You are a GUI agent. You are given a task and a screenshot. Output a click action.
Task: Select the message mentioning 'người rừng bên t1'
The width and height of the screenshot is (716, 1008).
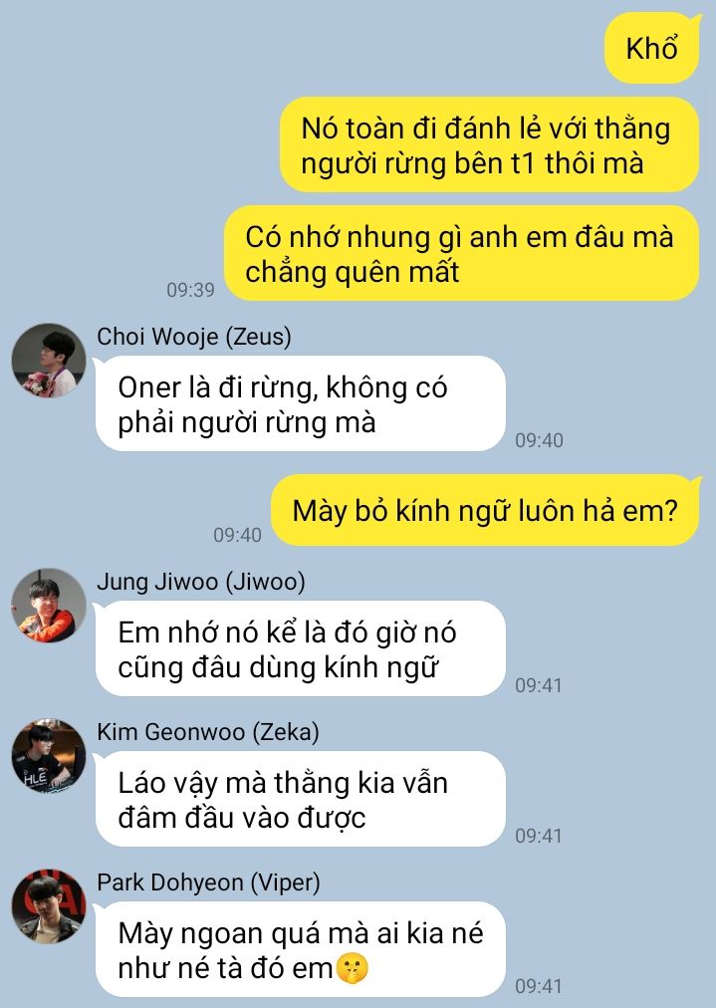489,144
